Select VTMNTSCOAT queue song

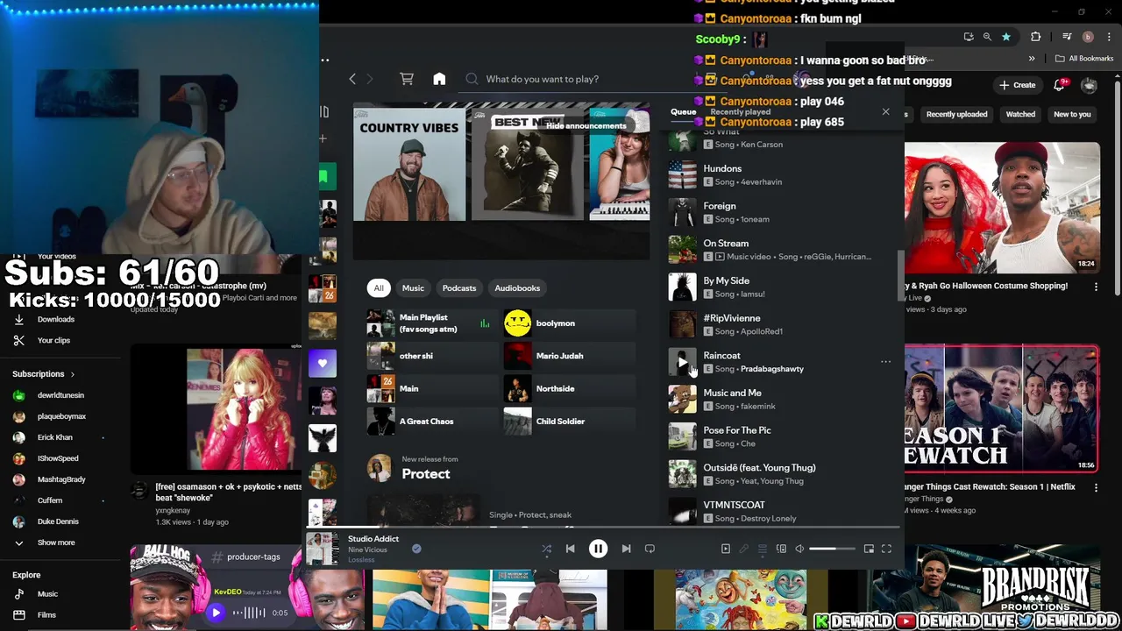point(780,511)
